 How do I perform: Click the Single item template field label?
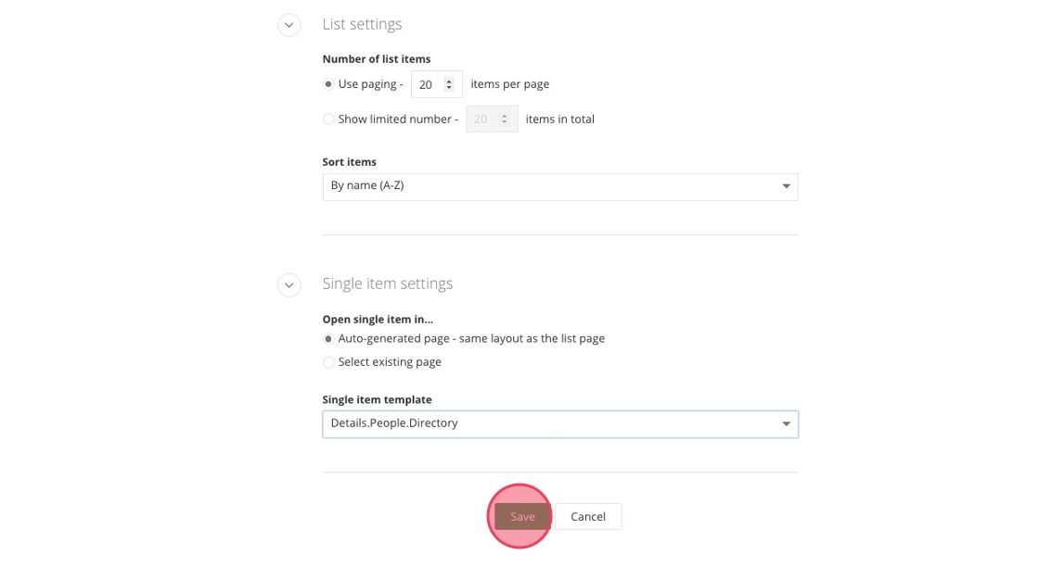coord(377,400)
